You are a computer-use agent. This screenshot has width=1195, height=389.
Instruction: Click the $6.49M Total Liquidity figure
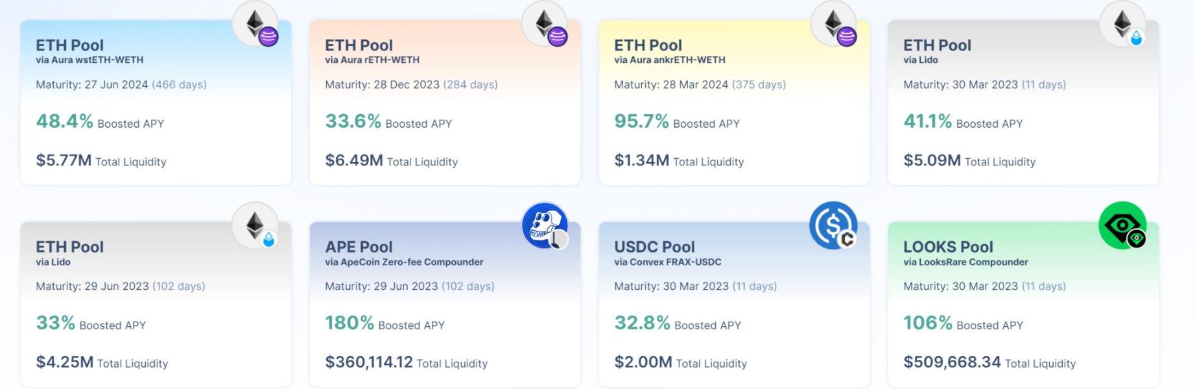[x=354, y=160]
